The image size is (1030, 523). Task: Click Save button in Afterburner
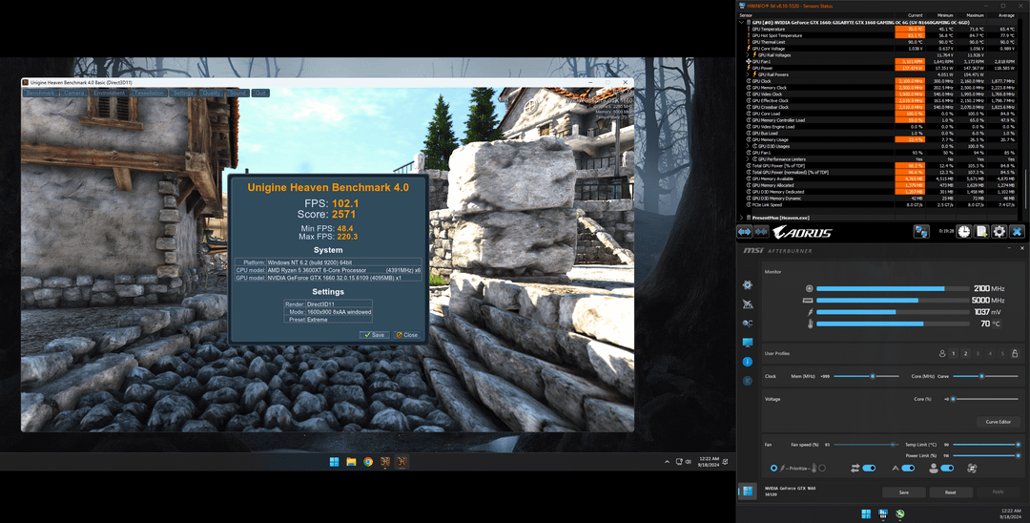[x=904, y=492]
